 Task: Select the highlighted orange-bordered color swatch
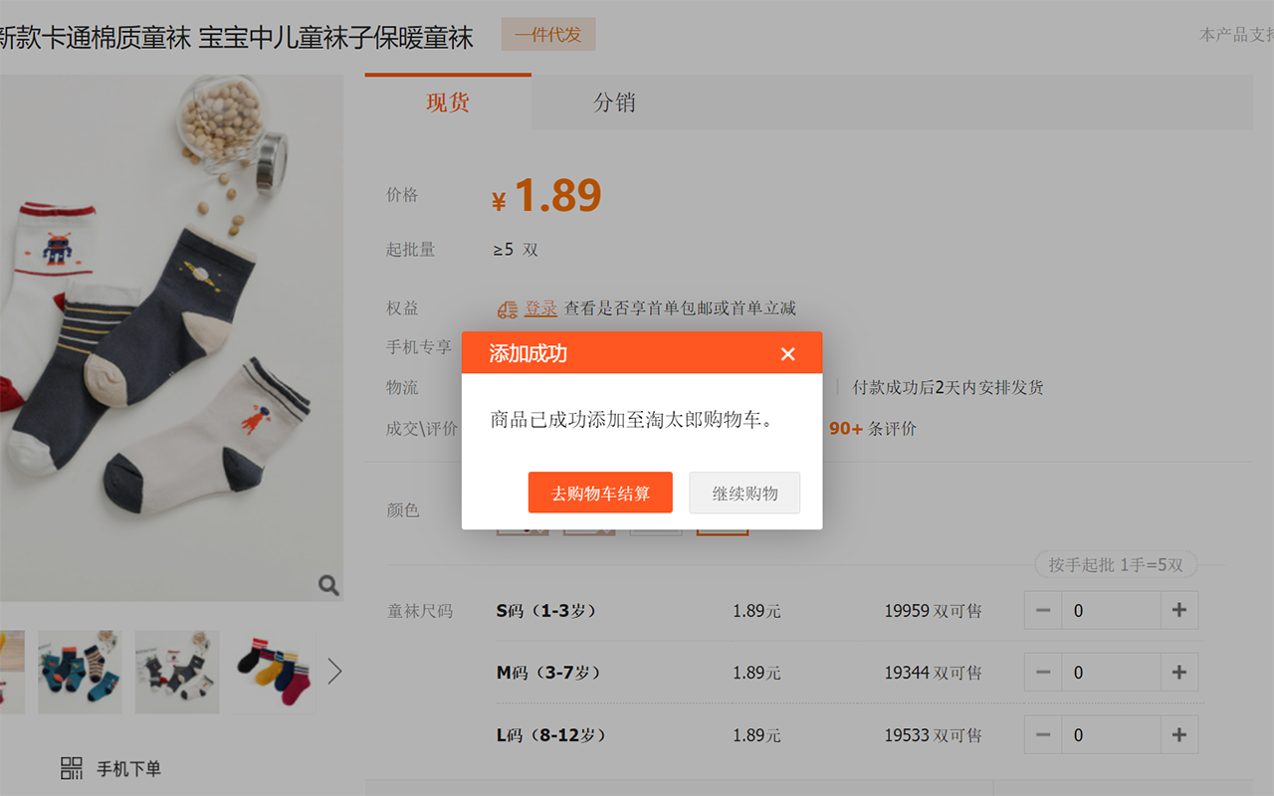[723, 525]
